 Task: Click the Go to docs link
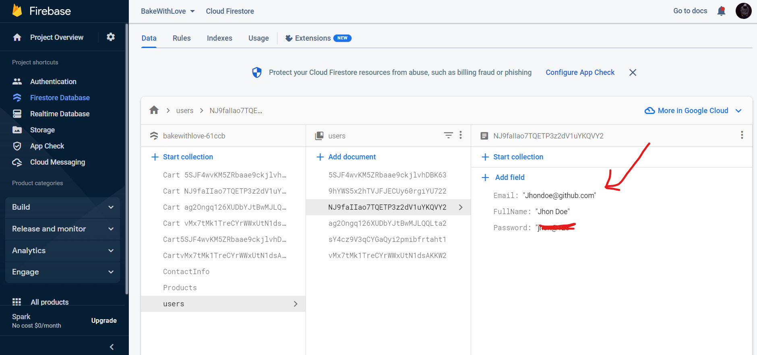click(x=690, y=11)
